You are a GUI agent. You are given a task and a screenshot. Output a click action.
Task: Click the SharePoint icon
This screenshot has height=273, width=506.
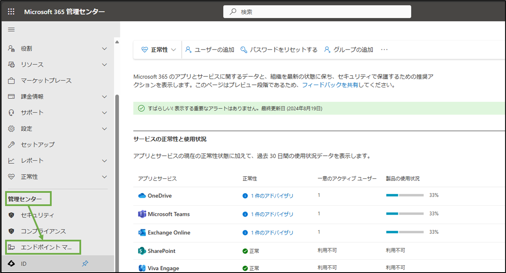pyautogui.click(x=142, y=251)
